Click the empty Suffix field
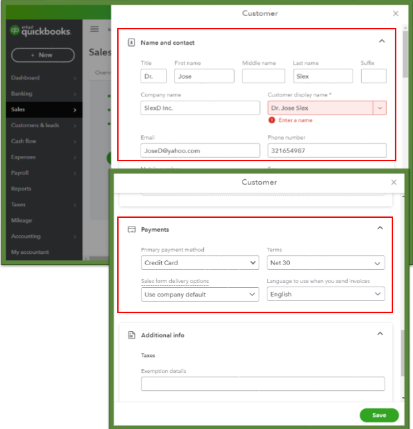The width and height of the screenshot is (413, 429). click(x=374, y=76)
